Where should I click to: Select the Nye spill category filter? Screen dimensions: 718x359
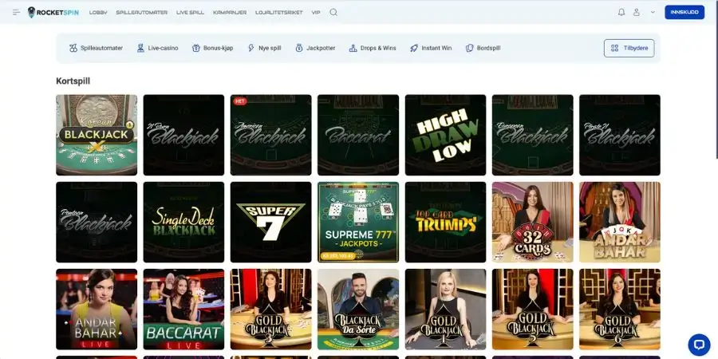coord(265,48)
